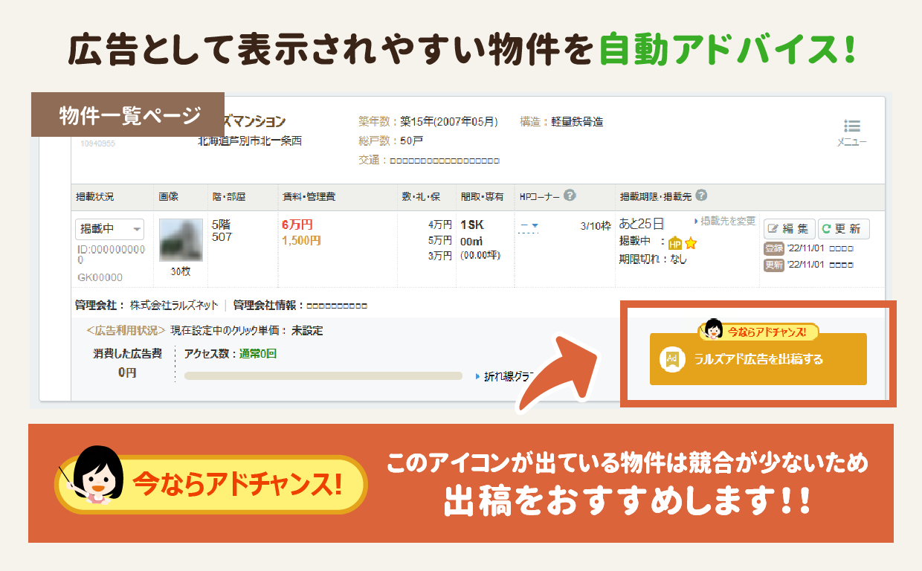
Task: Click the gold star icon beside 掲載中
Action: pos(691,243)
